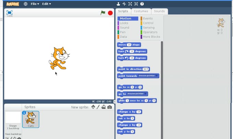
Task: Click the 'Sprites' panel heading
Action: (x=30, y=107)
